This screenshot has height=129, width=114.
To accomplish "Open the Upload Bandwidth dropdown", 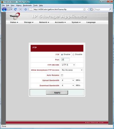I will click(68, 80).
